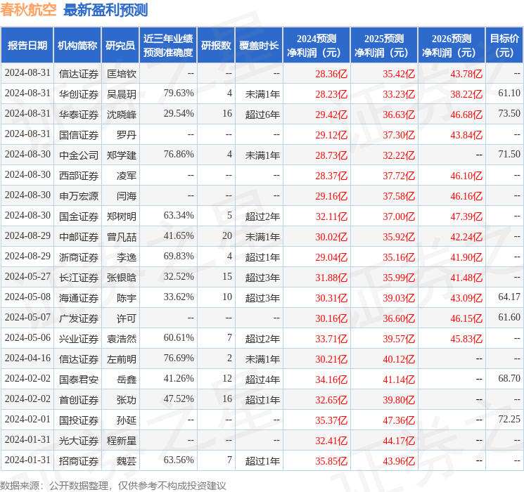Click accuracy value 63.34%
This screenshot has height=492, width=524.
tap(179, 216)
